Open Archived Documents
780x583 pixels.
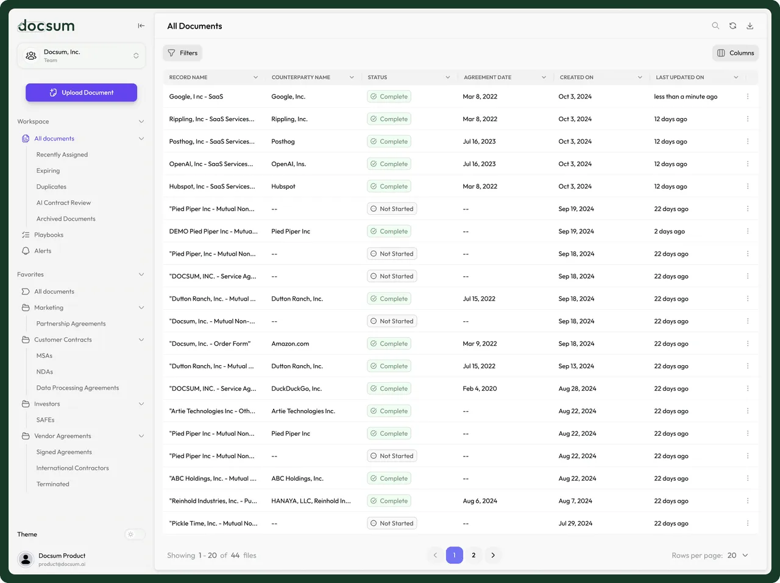click(66, 219)
